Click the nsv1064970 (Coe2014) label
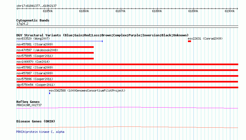The image size is (246, 140). pos(33,62)
